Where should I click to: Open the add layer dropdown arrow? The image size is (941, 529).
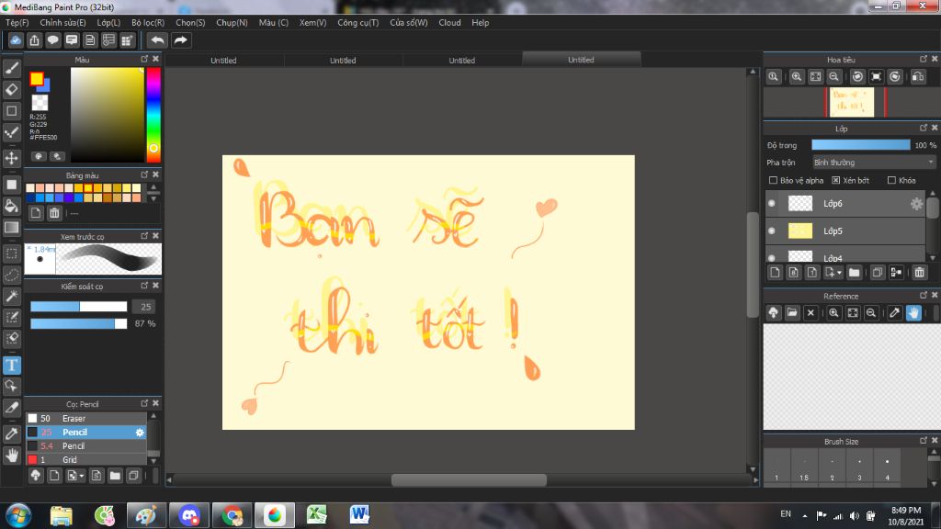(x=839, y=272)
